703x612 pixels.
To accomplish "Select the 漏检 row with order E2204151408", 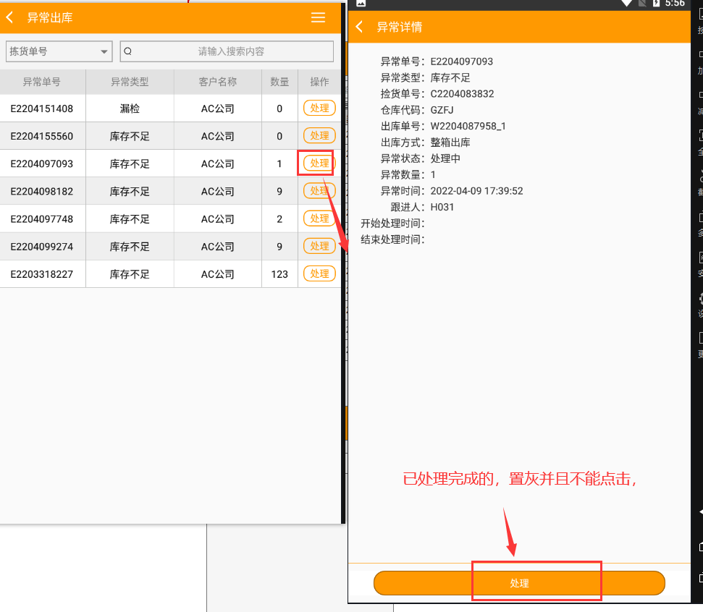I will (130, 109).
